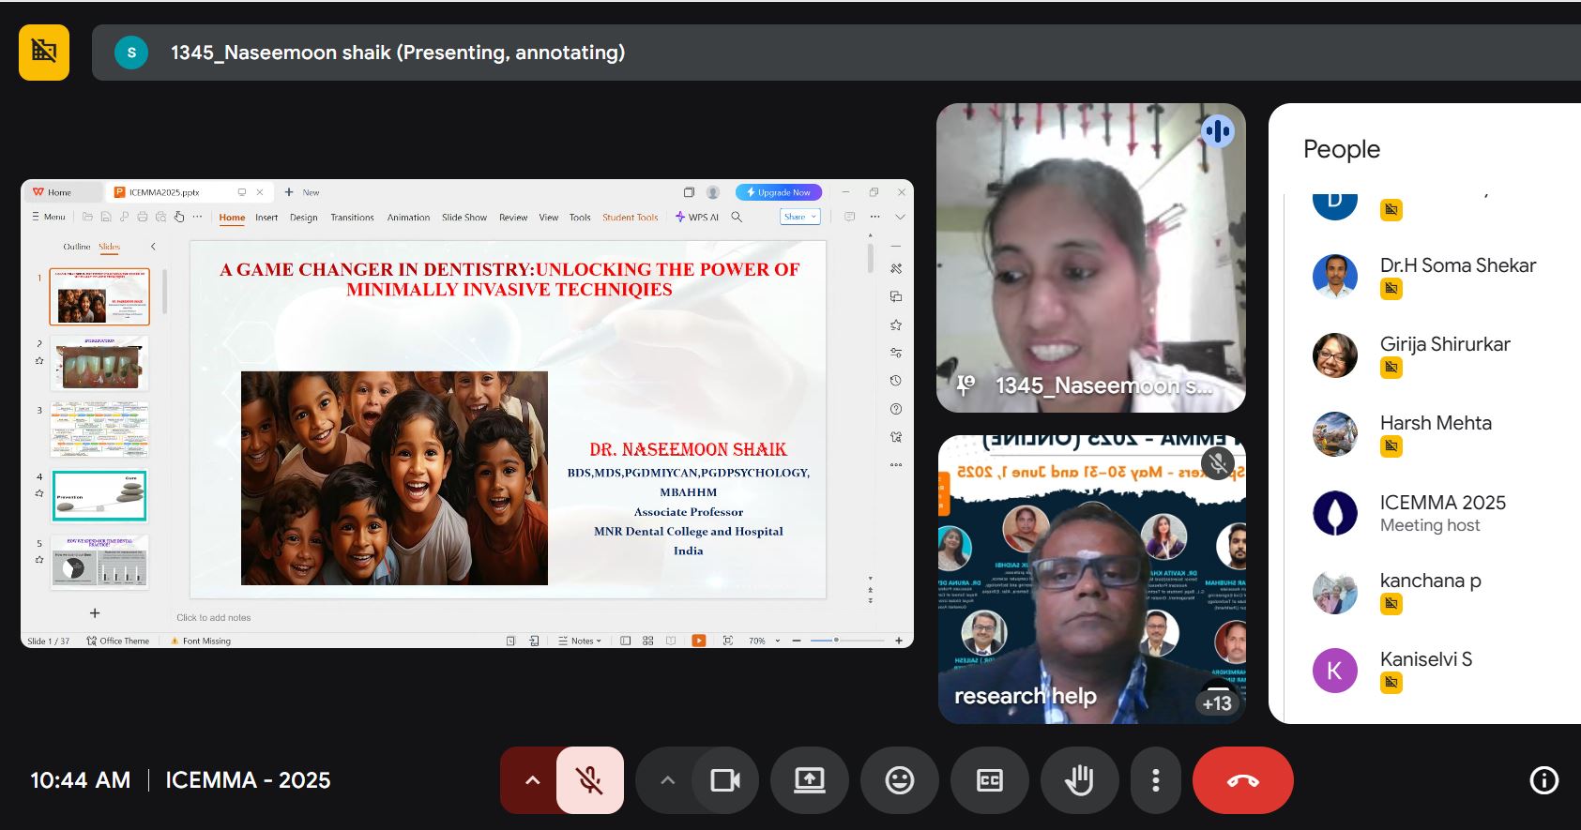Click Office Theme in WPS status bar
The height and width of the screenshot is (830, 1581).
(x=118, y=641)
